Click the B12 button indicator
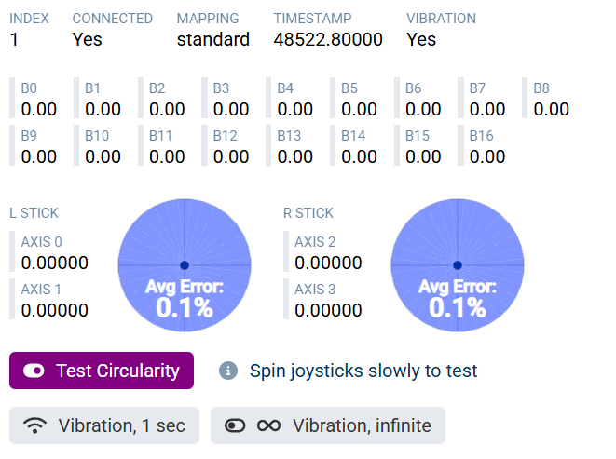The height and width of the screenshot is (459, 616). 231,145
